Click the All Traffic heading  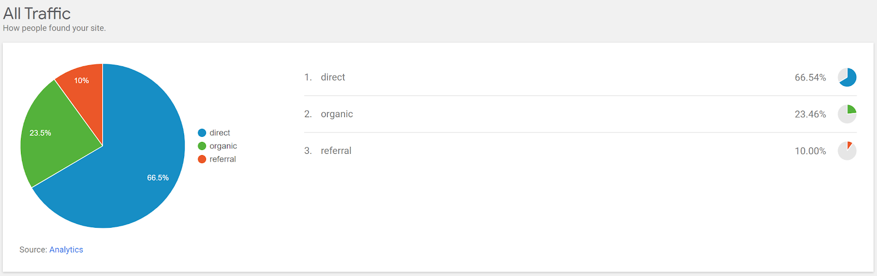pyautogui.click(x=37, y=13)
